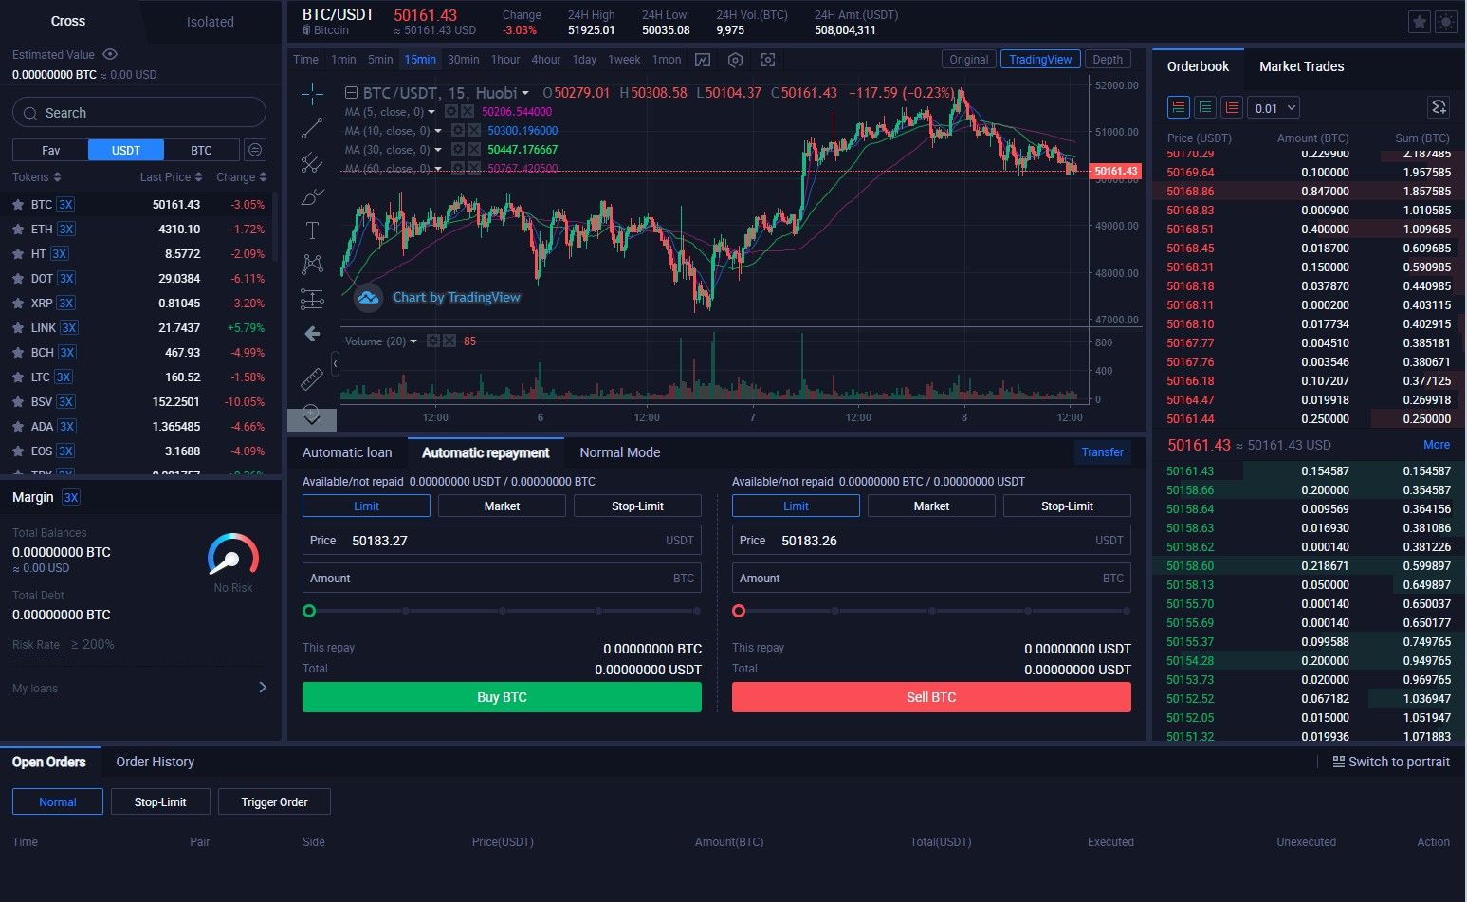Open orderbook 0.01 precision dropdown
The width and height of the screenshot is (1467, 902).
pos(1273,108)
